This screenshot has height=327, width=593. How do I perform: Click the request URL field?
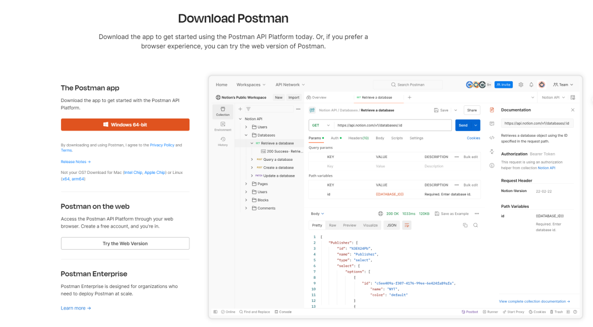point(393,125)
